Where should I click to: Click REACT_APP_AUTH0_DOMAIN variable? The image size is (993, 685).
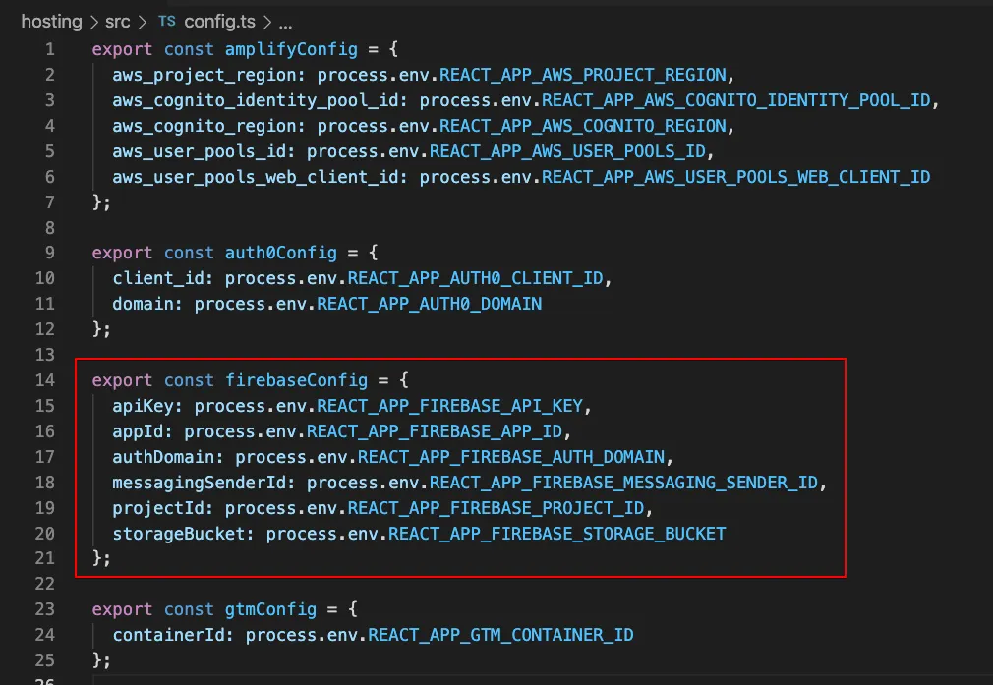point(429,304)
